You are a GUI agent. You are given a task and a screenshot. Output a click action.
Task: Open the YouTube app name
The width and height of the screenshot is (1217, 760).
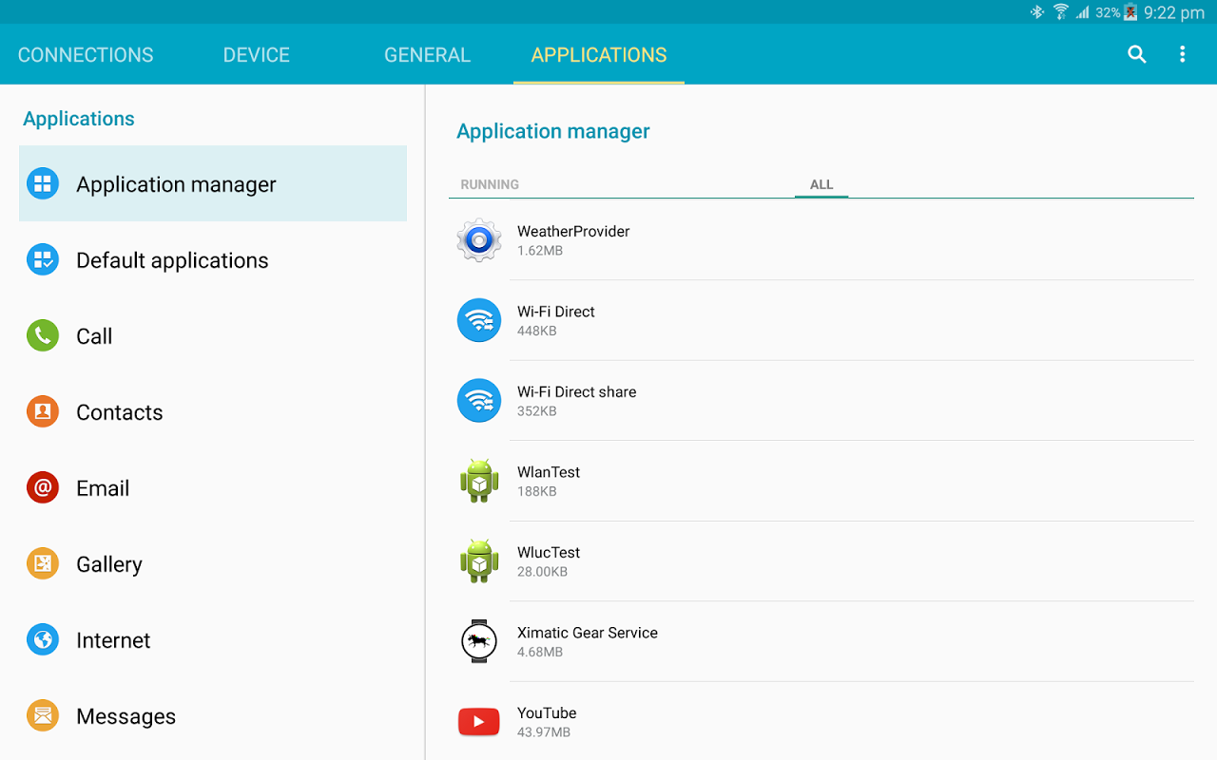click(x=547, y=712)
